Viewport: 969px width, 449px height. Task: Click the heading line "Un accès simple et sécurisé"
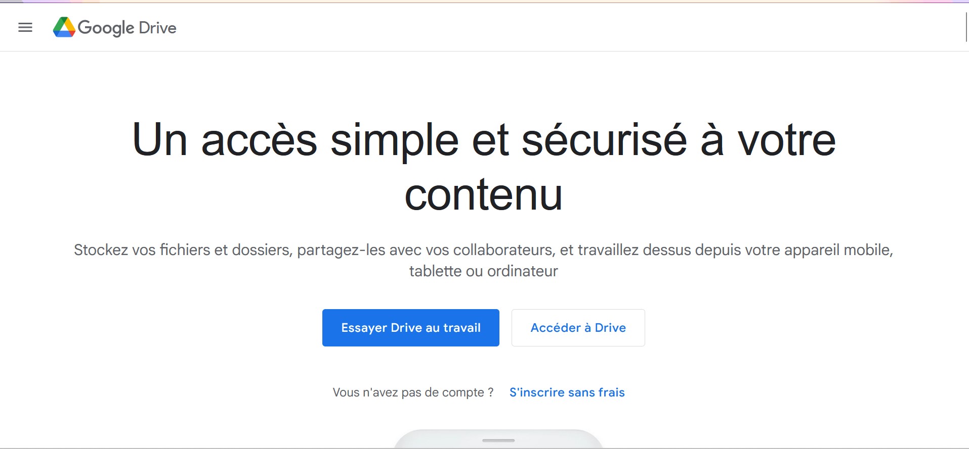pos(409,140)
